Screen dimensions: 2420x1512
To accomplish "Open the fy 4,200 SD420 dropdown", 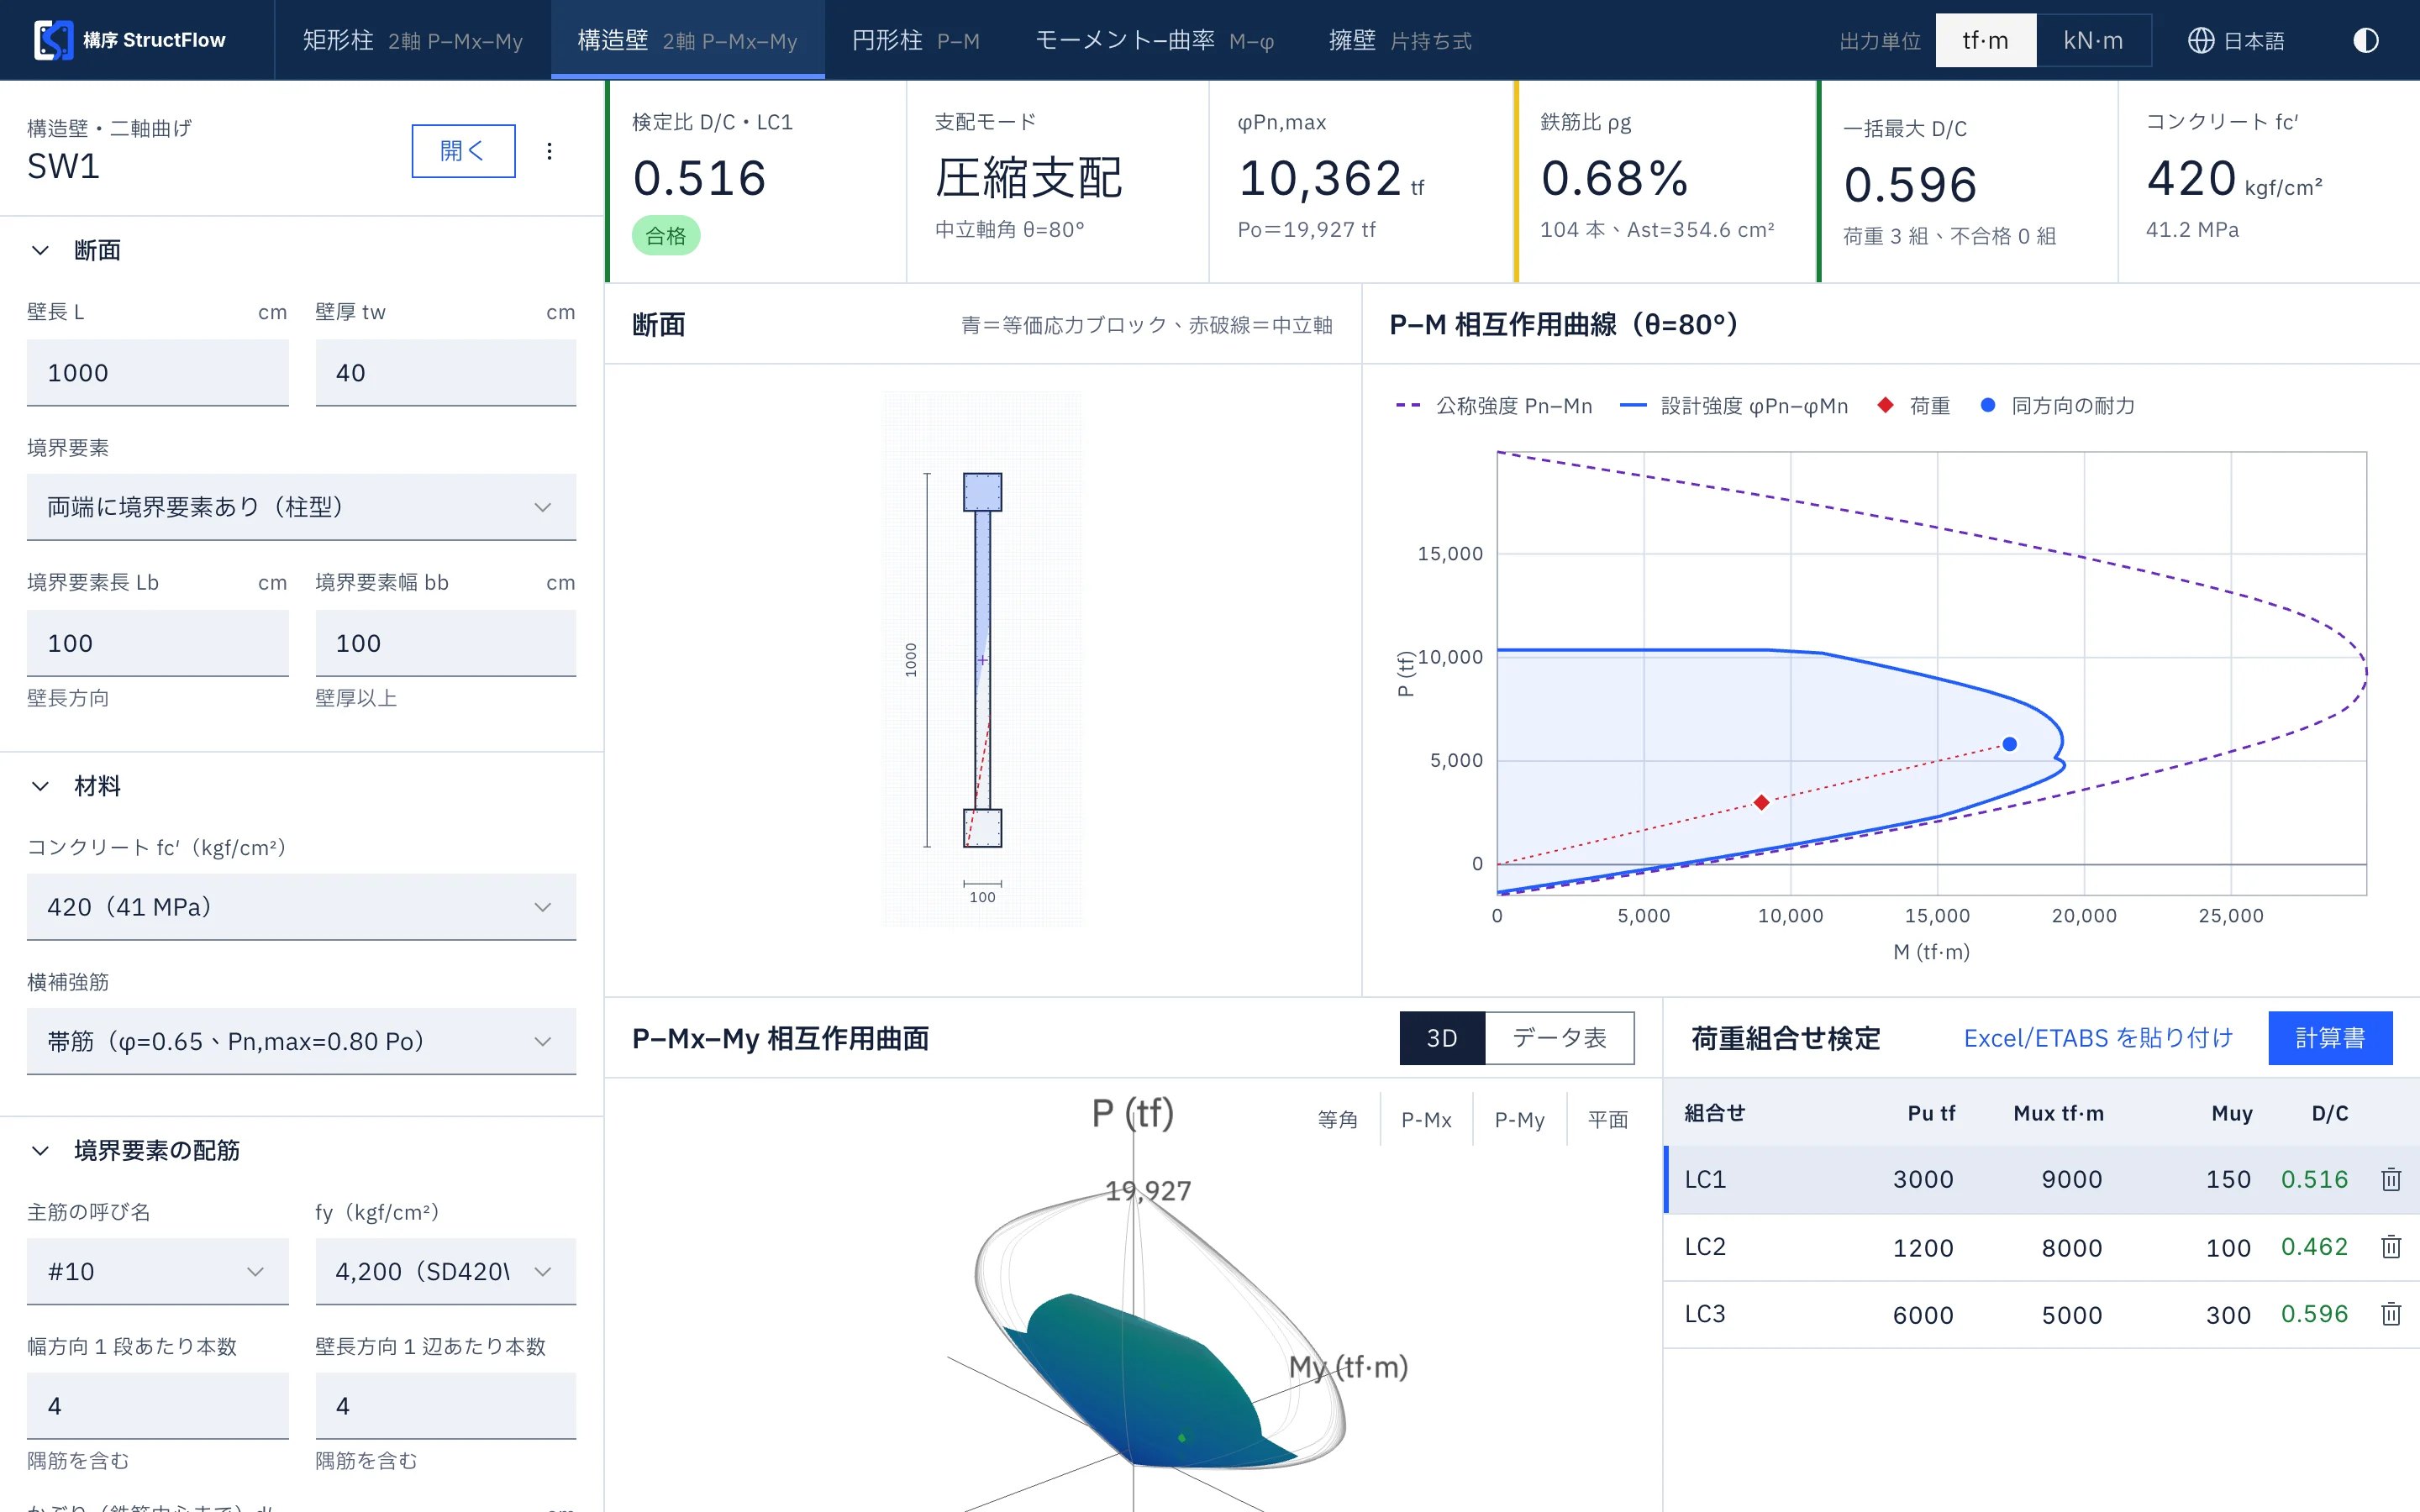I will pyautogui.click(x=446, y=1271).
